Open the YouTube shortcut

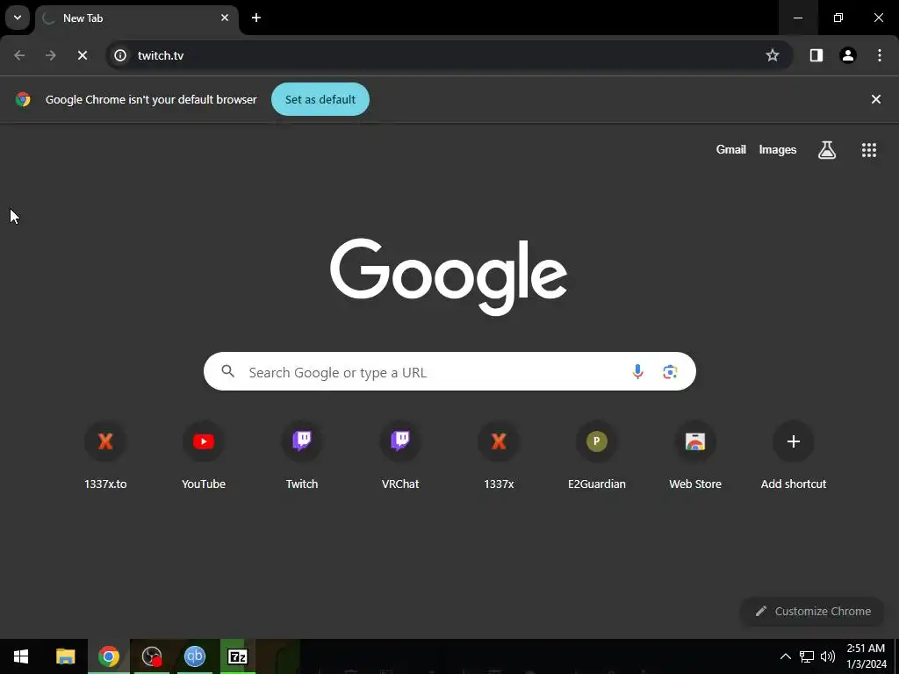click(204, 455)
